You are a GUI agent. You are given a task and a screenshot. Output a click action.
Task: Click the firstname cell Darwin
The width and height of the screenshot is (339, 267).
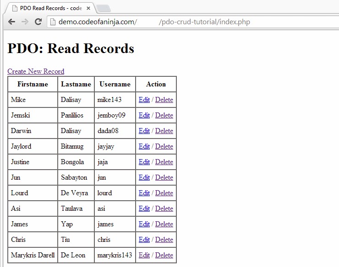[33, 131]
